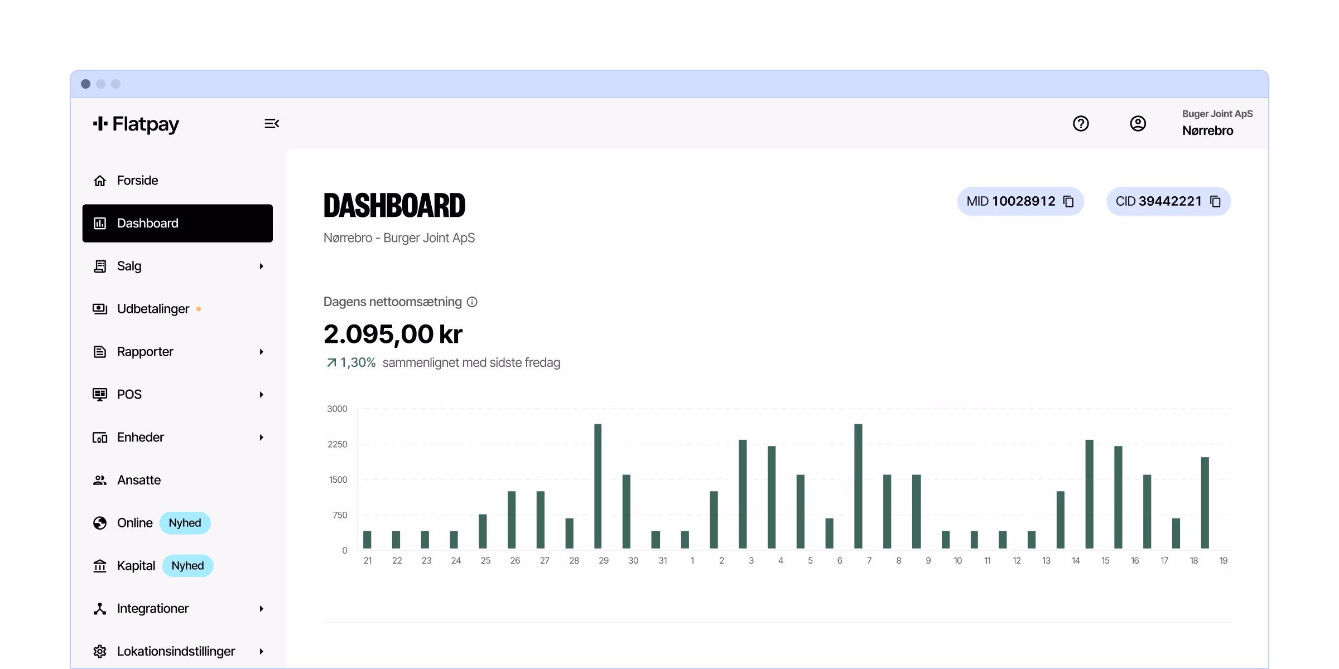
Task: Copy the MID 10028912 number
Action: pyautogui.click(x=1068, y=201)
